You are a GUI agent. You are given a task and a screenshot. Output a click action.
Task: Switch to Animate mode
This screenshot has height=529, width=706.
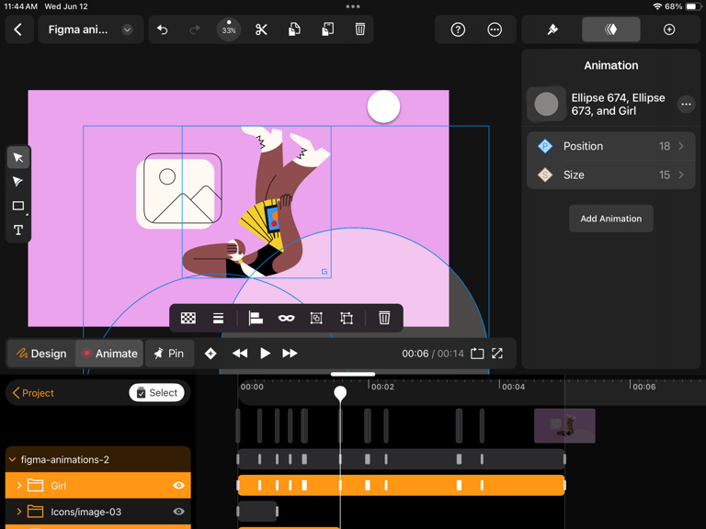click(x=109, y=354)
